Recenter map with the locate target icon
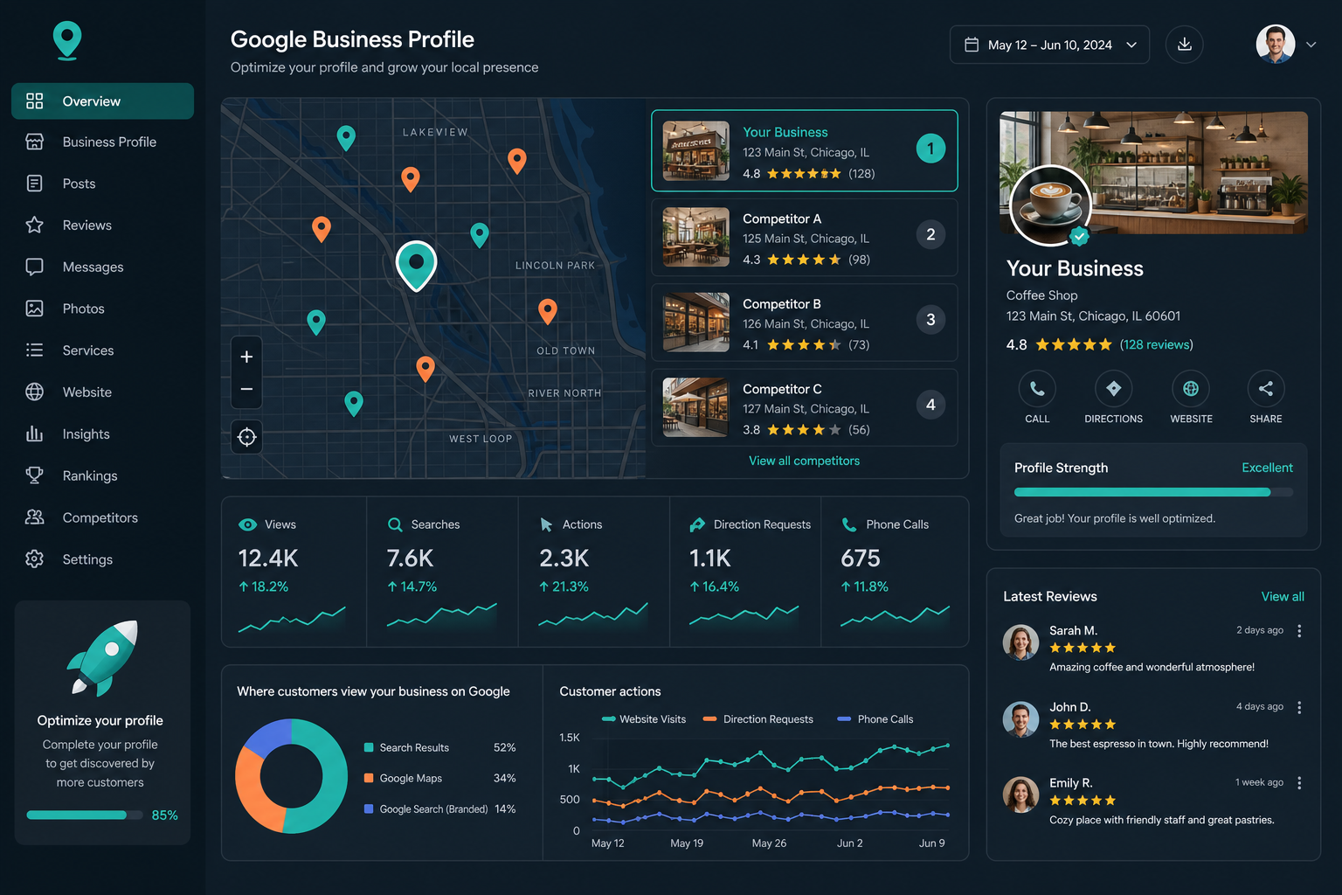The image size is (1342, 895). (x=246, y=437)
